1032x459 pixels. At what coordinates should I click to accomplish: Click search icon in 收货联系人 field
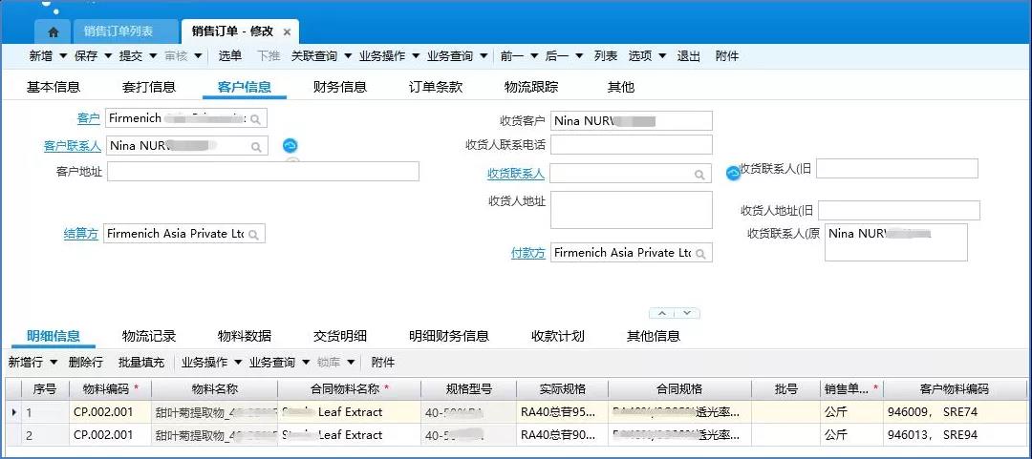pyautogui.click(x=699, y=175)
